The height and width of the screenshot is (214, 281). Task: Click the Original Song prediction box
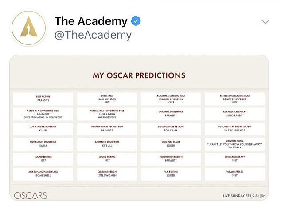point(234,144)
